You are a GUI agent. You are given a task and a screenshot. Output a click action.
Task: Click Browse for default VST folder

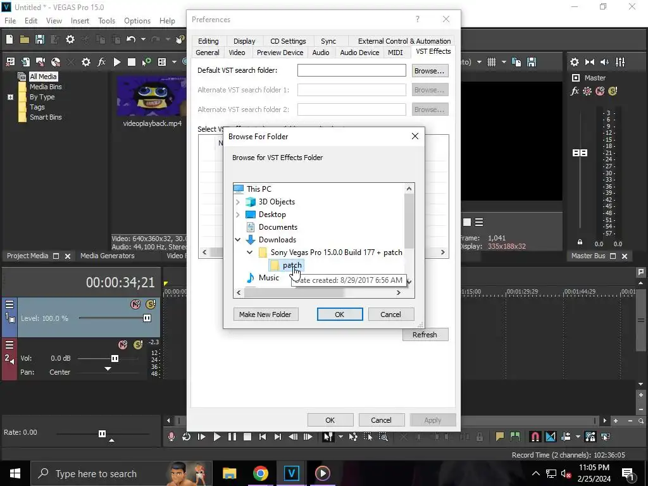tap(430, 71)
